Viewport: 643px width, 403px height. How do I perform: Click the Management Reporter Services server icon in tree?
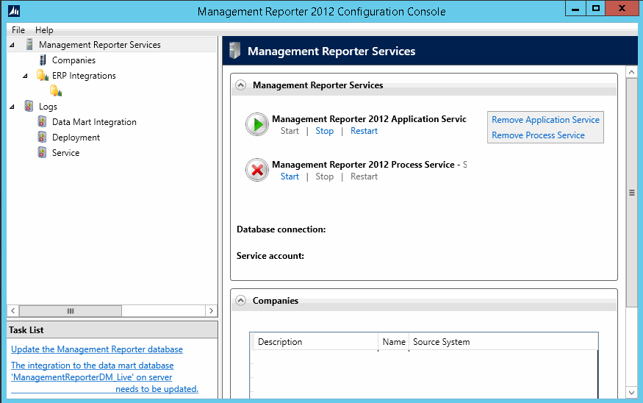coord(29,45)
